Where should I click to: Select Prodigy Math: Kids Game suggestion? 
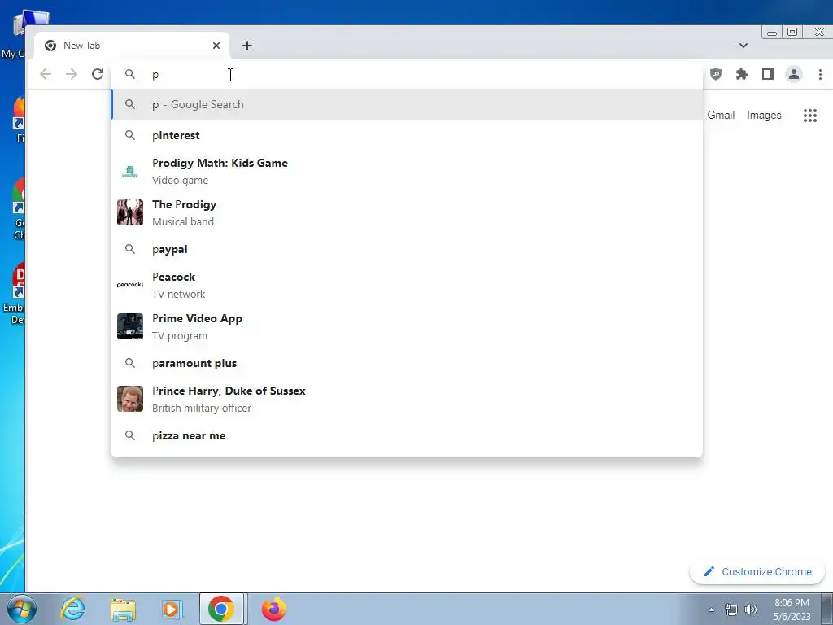point(407,171)
